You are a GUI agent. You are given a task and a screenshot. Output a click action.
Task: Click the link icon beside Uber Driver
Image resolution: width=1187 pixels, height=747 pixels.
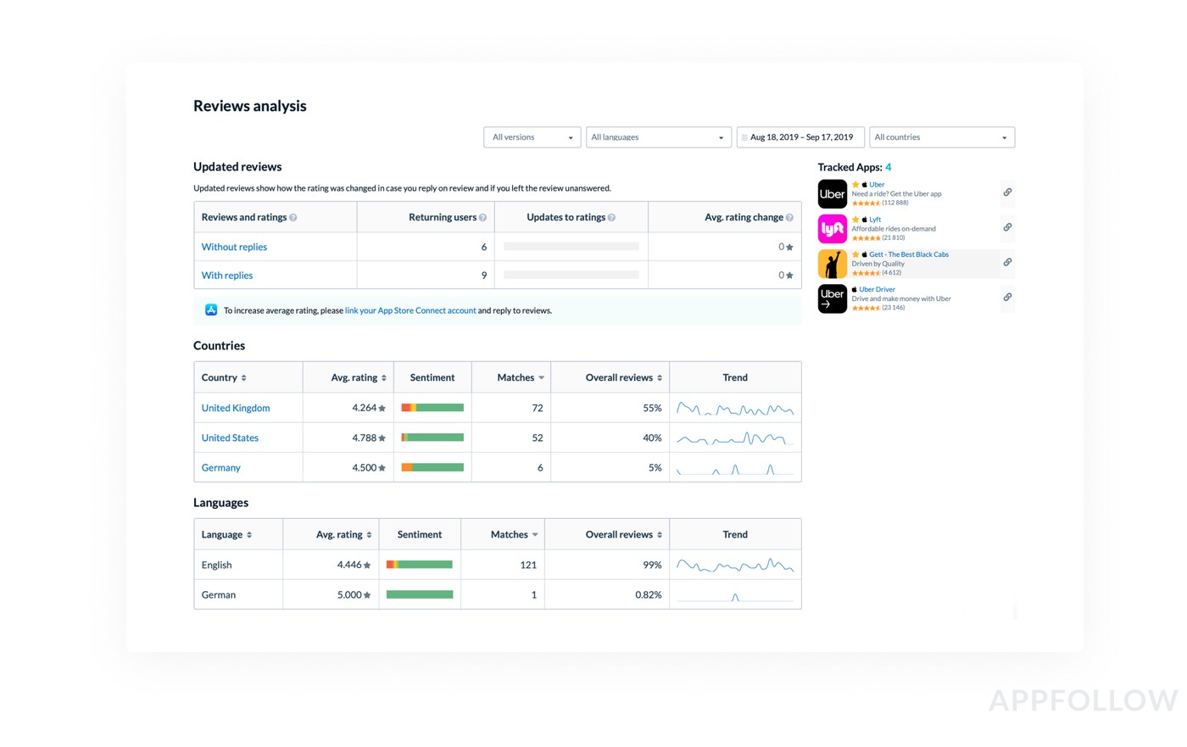(1007, 298)
